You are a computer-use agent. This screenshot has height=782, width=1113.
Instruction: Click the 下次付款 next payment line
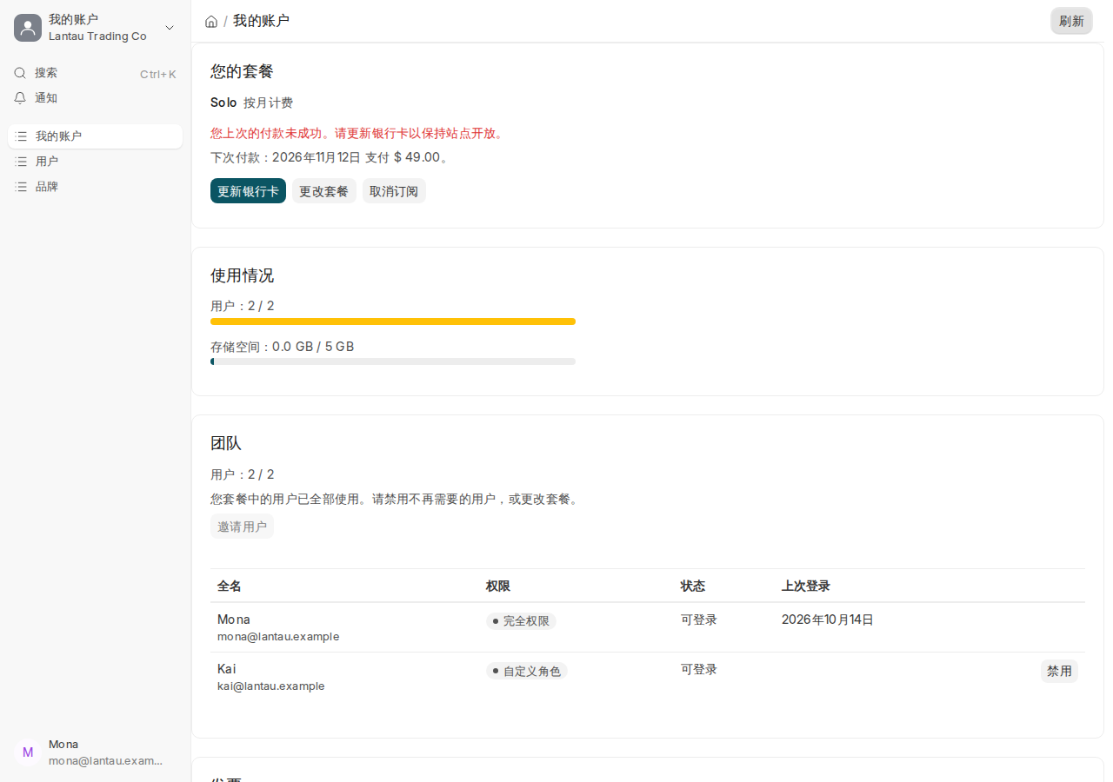[x=330, y=157]
